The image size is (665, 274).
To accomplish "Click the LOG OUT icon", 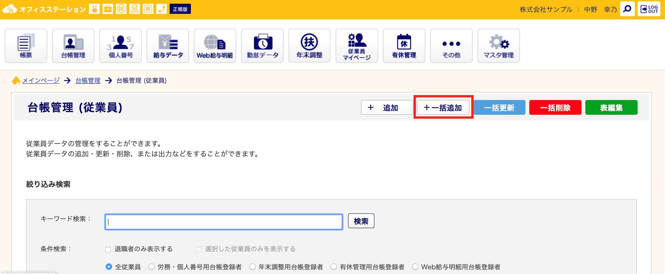I will (x=649, y=9).
